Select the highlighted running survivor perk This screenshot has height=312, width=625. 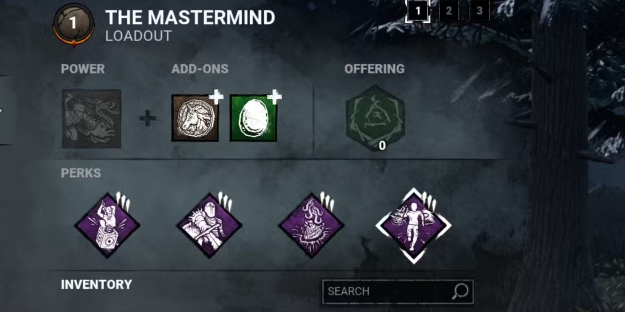pyautogui.click(x=414, y=226)
